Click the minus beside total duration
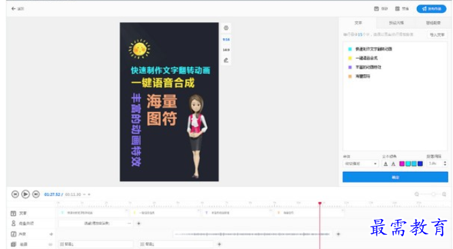The height and width of the screenshot is (249, 453). coord(84,194)
